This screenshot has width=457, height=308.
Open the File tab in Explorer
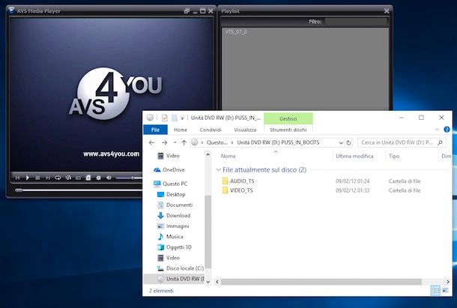click(155, 130)
